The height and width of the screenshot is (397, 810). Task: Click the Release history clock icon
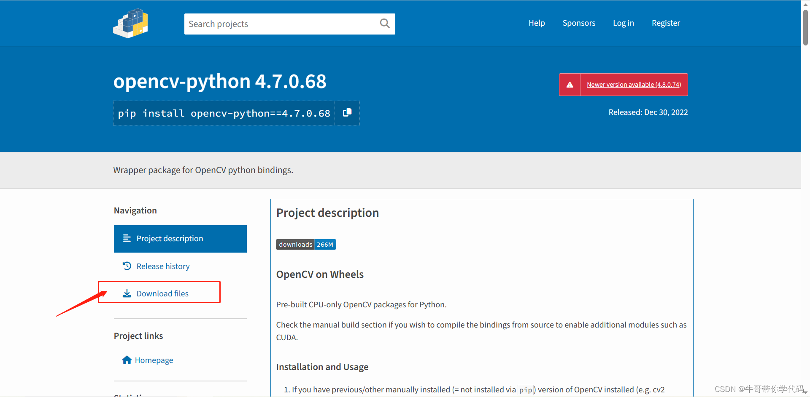pyautogui.click(x=127, y=266)
